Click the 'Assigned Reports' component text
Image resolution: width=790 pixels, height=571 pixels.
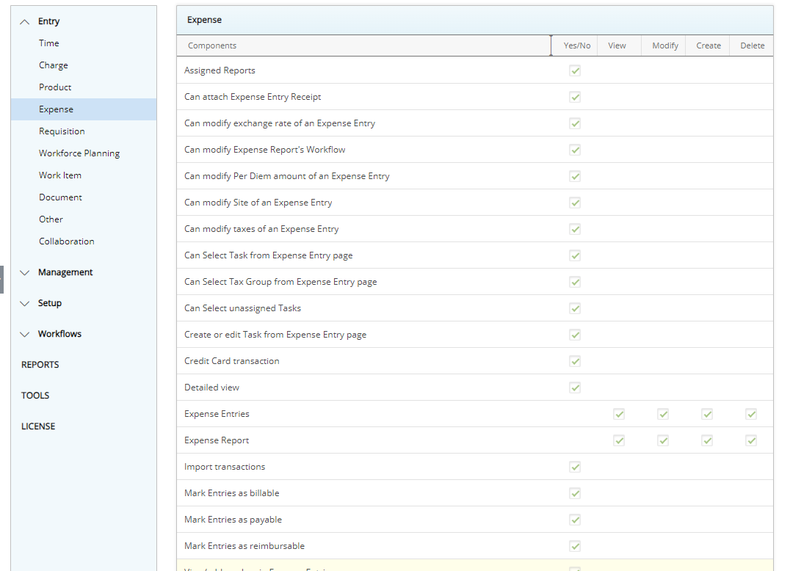coord(220,70)
